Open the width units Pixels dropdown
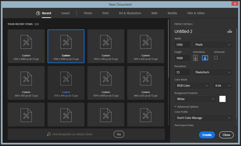241x146 pixels. [213, 45]
